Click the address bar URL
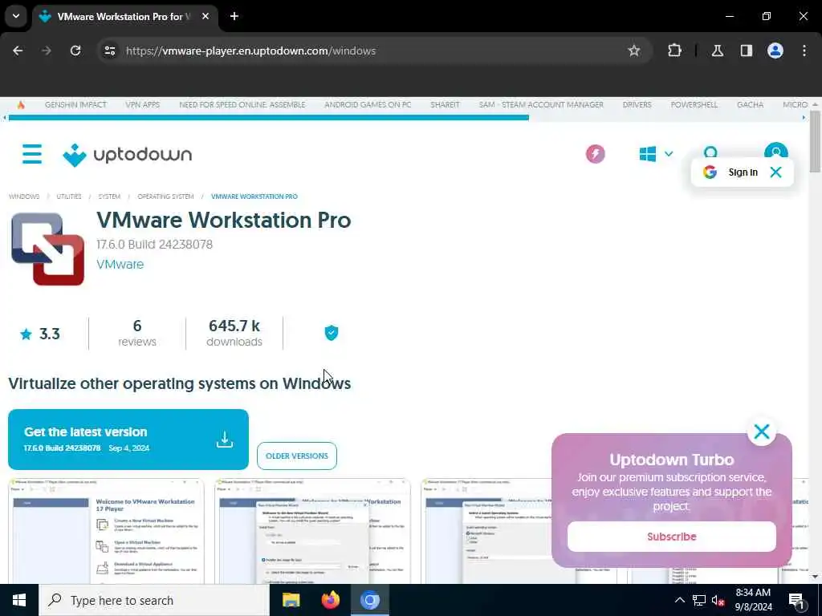Screen dimensions: 822x616 pos(250,51)
